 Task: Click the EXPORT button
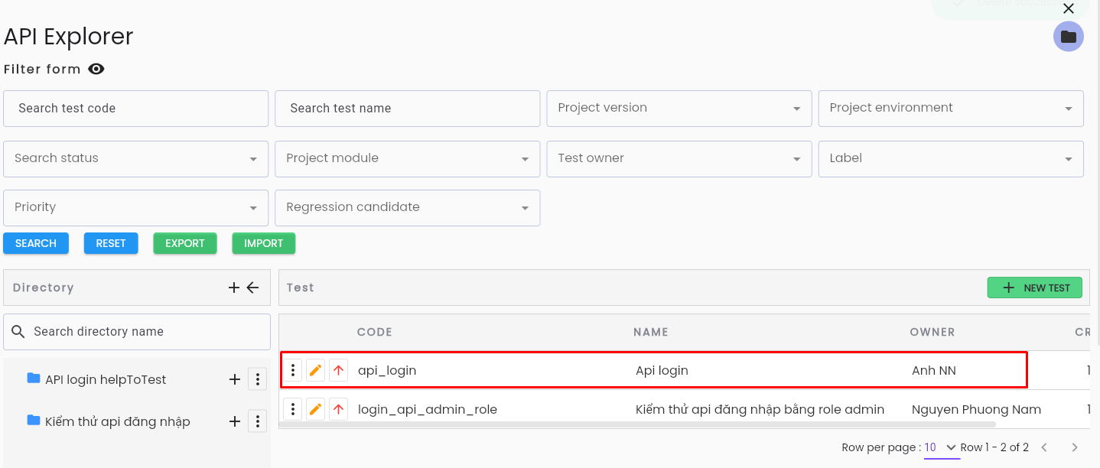pos(185,243)
